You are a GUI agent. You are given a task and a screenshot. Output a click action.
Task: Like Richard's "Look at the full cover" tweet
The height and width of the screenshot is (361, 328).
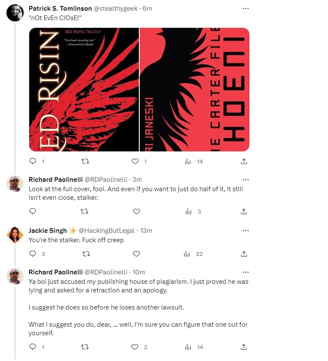pyautogui.click(x=136, y=211)
